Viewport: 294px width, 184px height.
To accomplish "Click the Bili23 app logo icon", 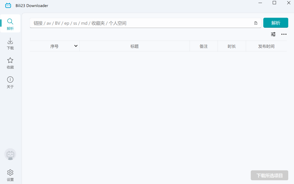I will [8, 5].
